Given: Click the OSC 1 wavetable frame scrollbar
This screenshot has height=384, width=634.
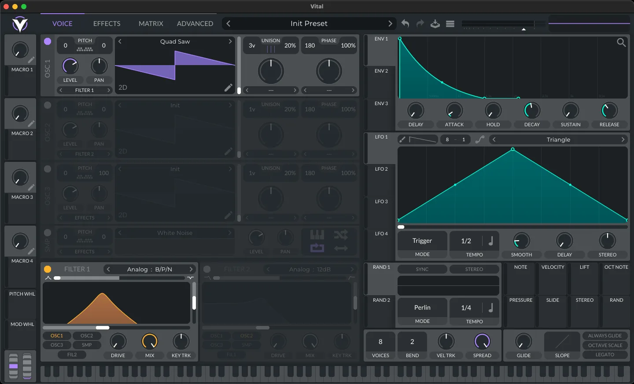Looking at the screenshot, I should (239, 66).
